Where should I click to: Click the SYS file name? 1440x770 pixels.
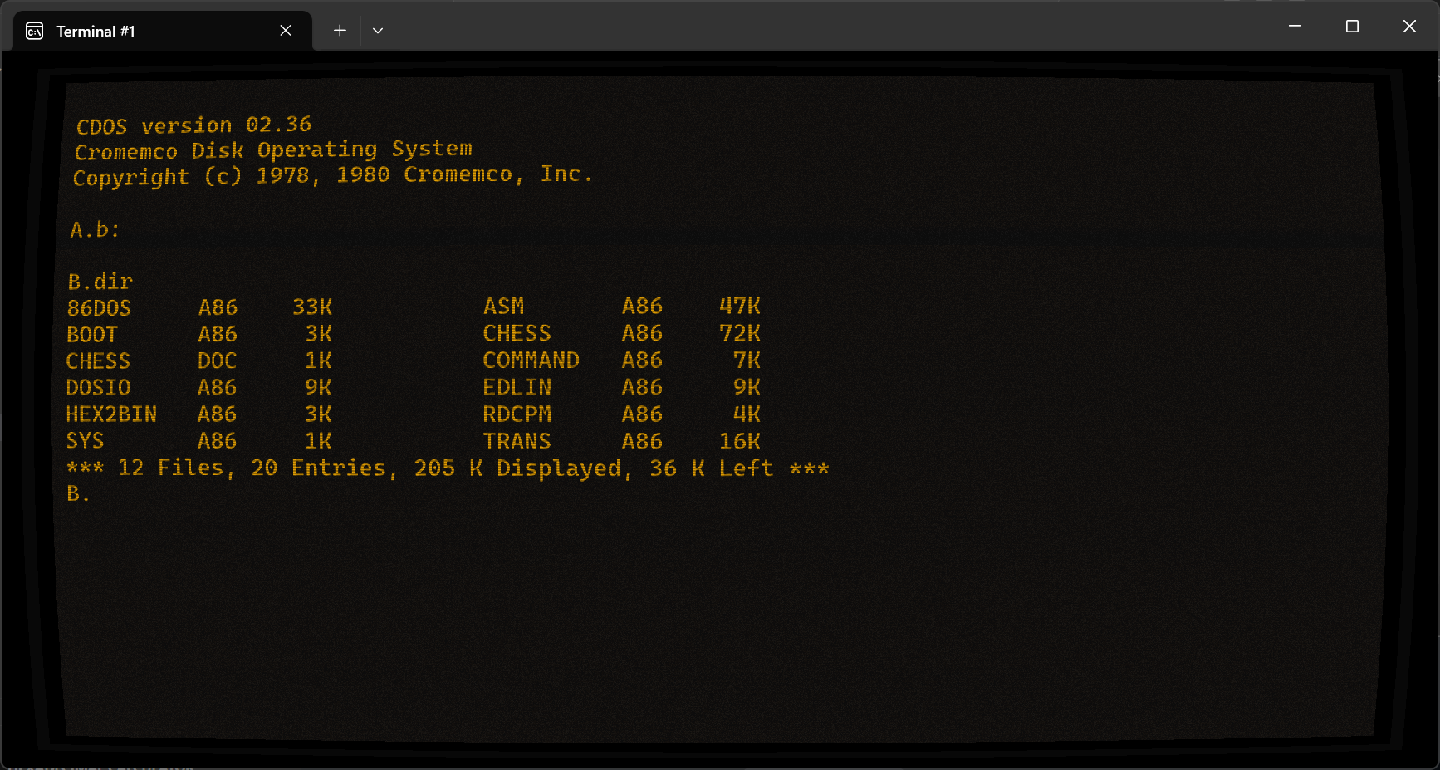pyautogui.click(x=85, y=440)
